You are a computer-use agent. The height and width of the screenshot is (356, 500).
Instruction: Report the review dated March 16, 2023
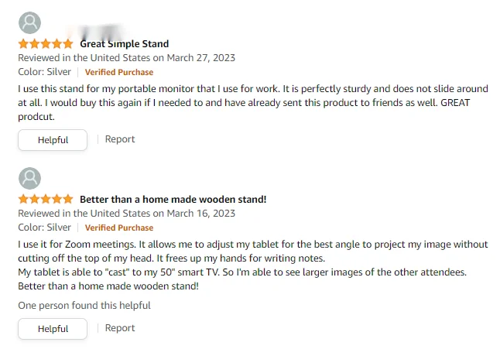(x=120, y=328)
